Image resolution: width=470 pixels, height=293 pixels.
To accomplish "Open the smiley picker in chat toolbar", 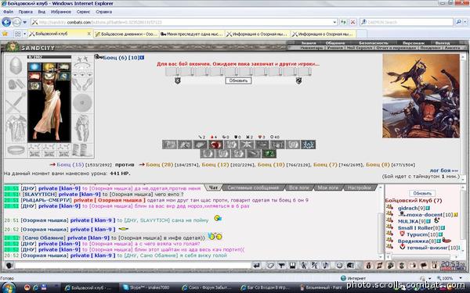I will [339, 265].
